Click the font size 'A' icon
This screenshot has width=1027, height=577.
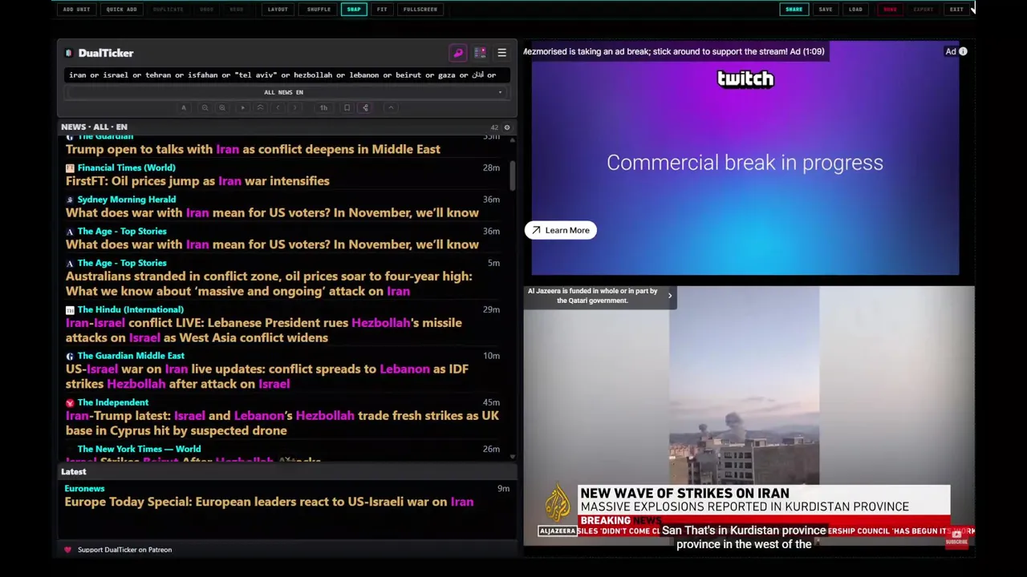[x=183, y=107]
